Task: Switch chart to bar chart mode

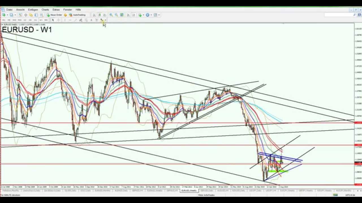Action: (94, 15)
